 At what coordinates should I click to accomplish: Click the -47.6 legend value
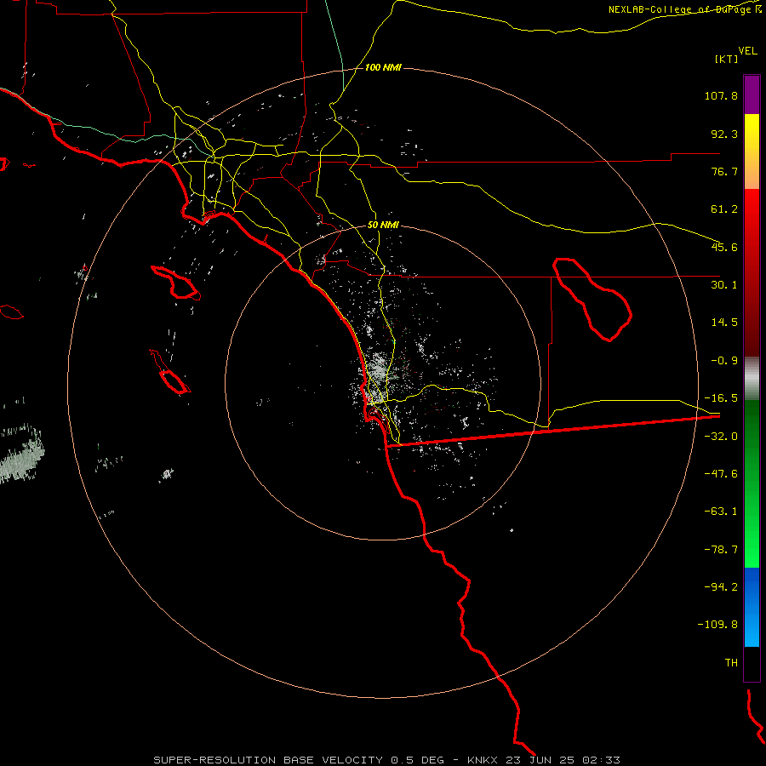coord(721,474)
